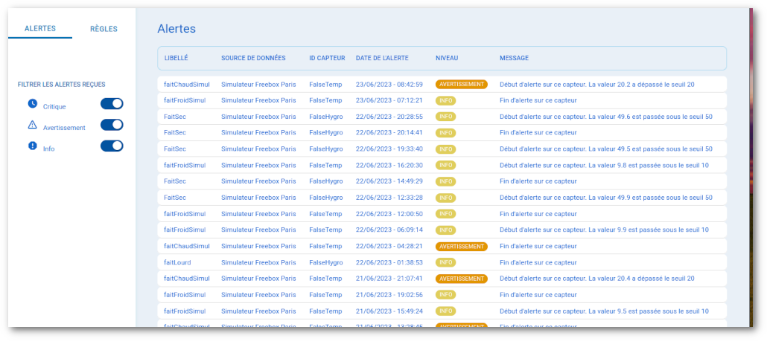Viewport: 767px width, 341px height.
Task: Click Info badge on 23/06/2023 07:12:21 row
Action: [445, 100]
